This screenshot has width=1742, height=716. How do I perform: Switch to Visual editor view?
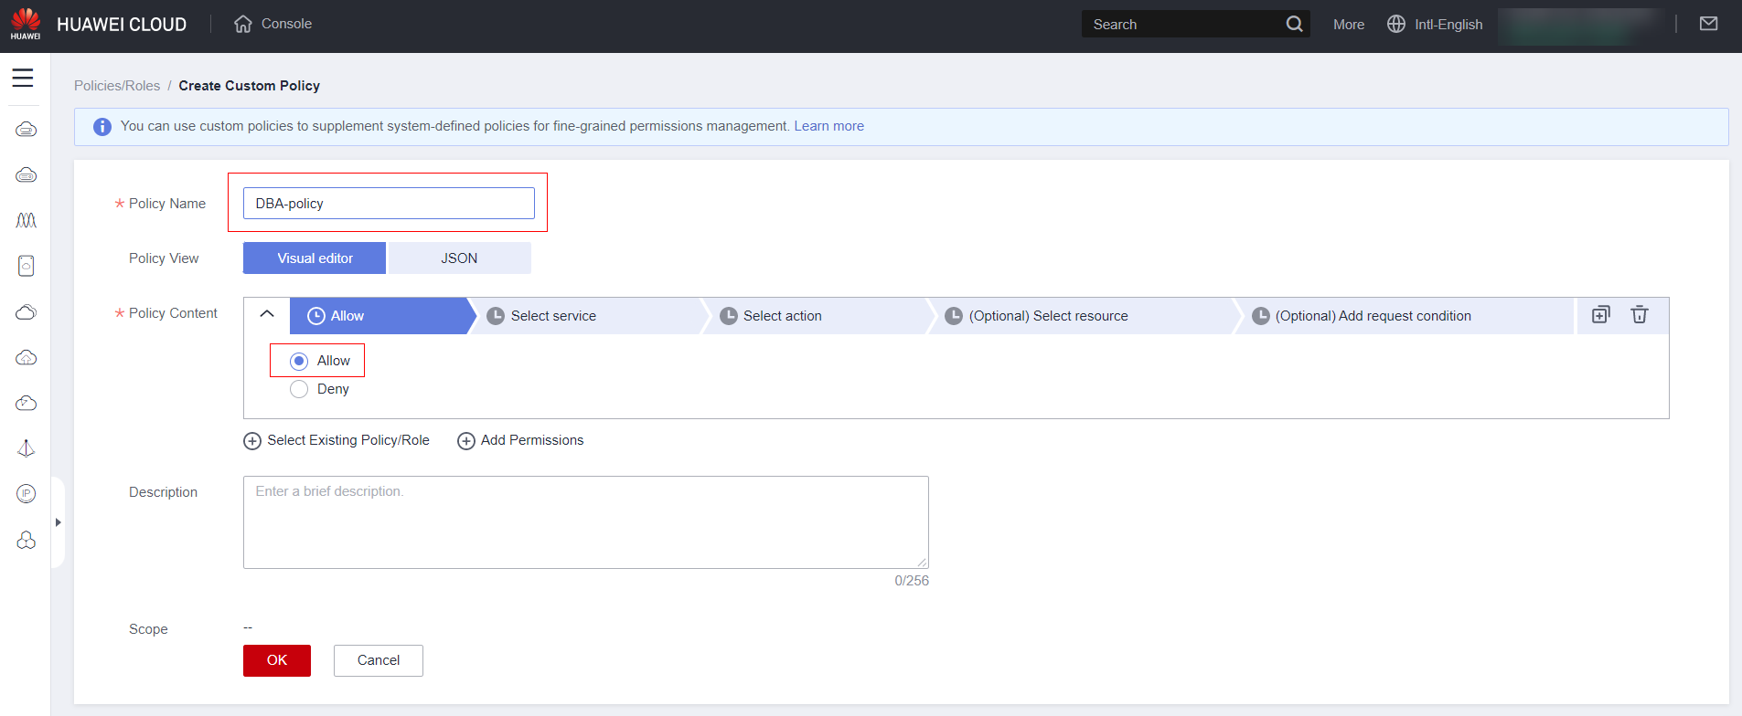click(x=315, y=258)
